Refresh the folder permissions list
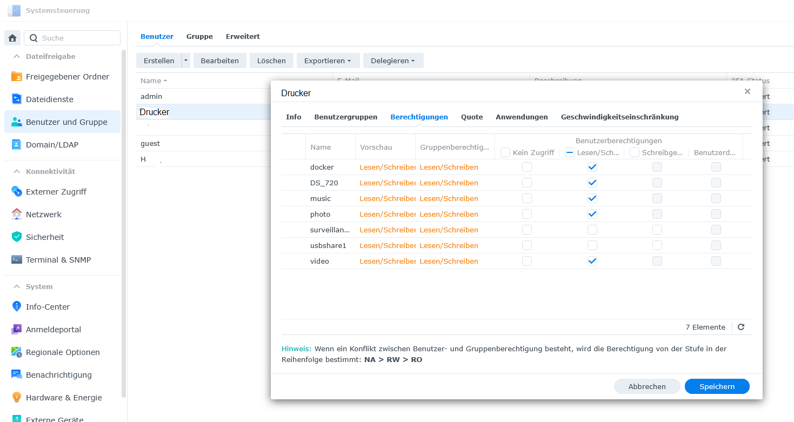The height and width of the screenshot is (422, 794). 740,327
